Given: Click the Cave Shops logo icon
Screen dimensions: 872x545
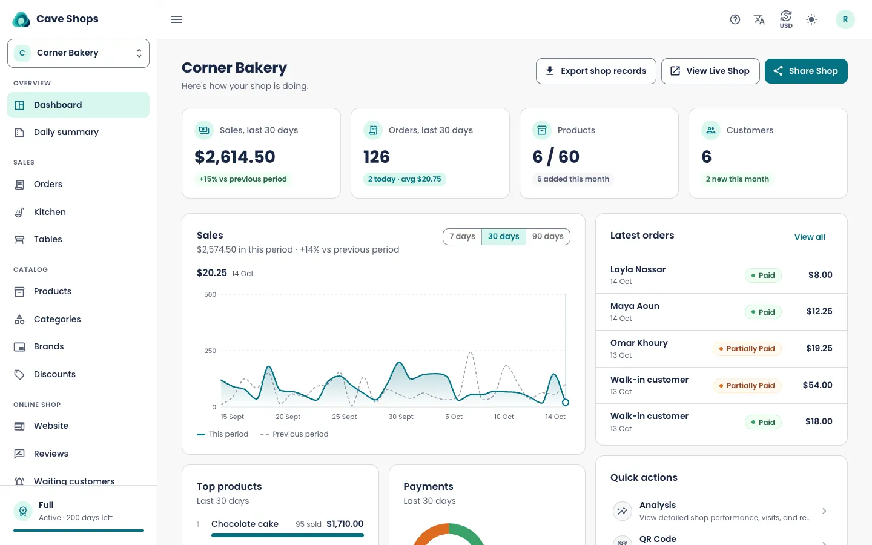Looking at the screenshot, I should pyautogui.click(x=21, y=19).
